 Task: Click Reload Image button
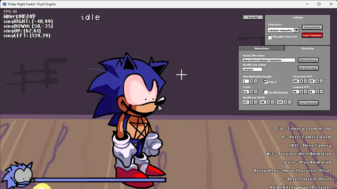tap(308, 60)
